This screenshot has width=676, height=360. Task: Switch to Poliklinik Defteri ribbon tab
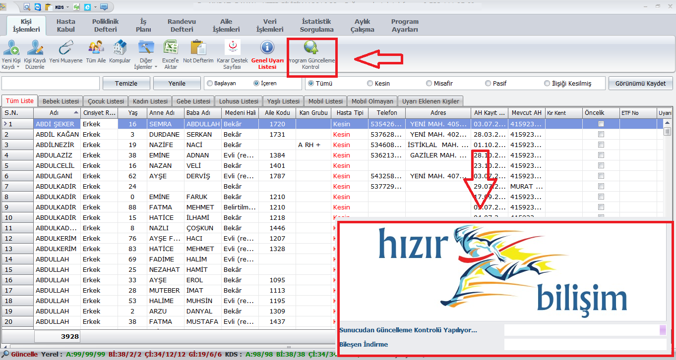coord(105,25)
